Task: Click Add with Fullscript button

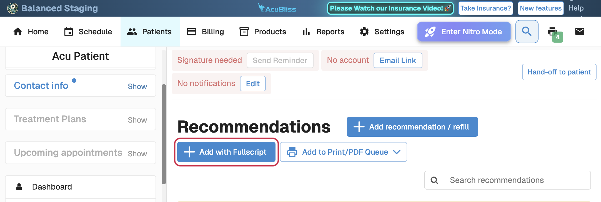Action: click(226, 152)
